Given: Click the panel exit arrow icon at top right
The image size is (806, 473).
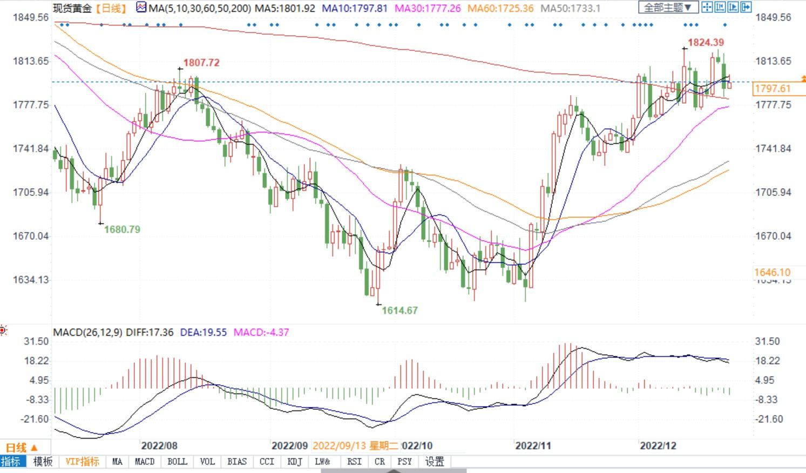Looking at the screenshot, I should (x=746, y=7).
